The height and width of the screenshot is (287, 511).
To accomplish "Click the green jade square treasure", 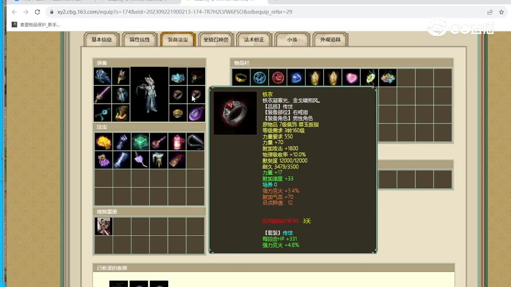I will (140, 142).
